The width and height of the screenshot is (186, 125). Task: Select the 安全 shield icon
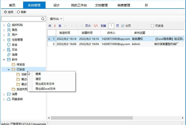8,44
